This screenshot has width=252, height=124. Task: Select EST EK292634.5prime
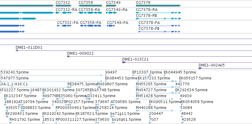coord(191,90)
